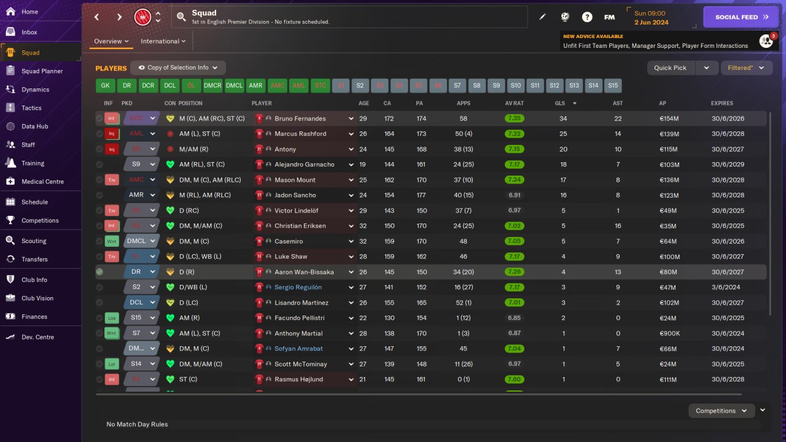786x442 pixels.
Task: Open the Home sidebar icon
Action: click(10, 12)
